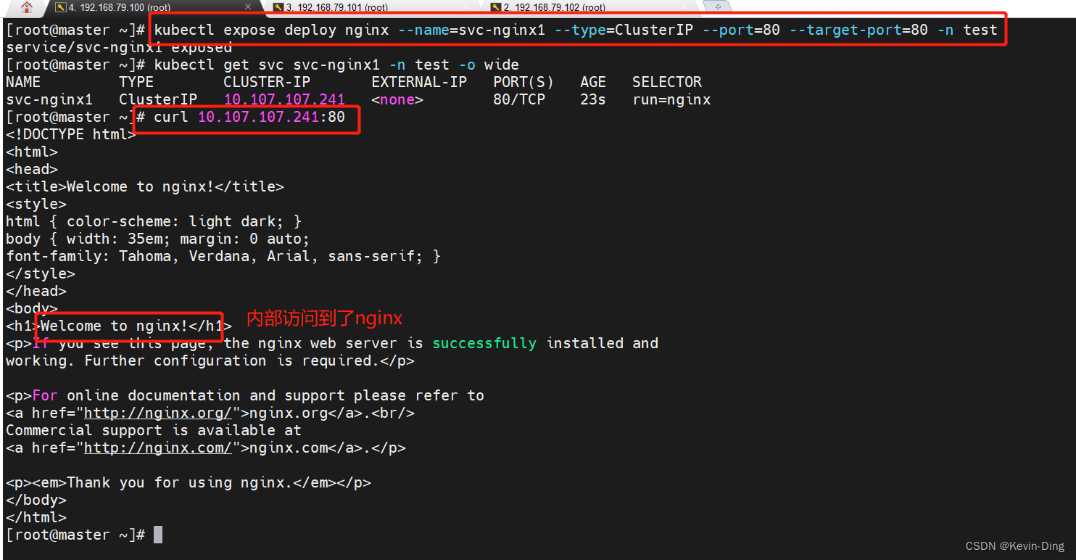
Task: Click the <none> value under EXTERNAL-IP
Action: coord(397,99)
